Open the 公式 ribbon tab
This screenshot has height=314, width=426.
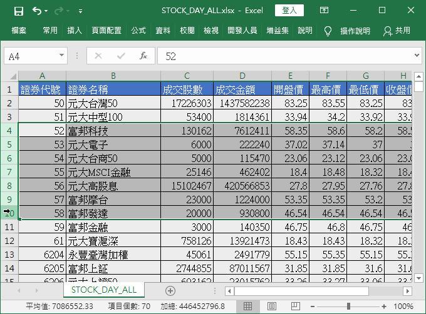click(138, 31)
